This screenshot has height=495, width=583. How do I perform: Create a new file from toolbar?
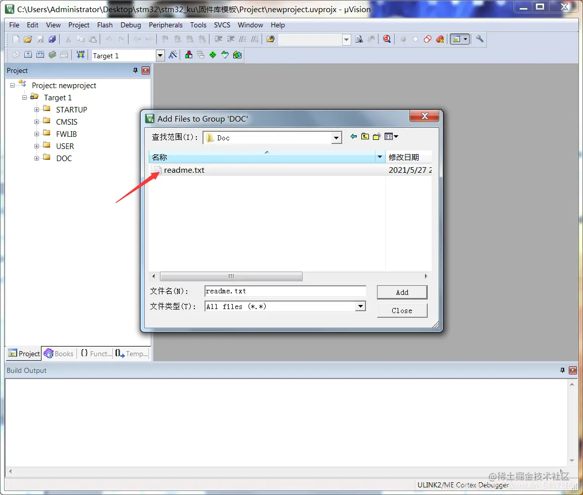click(16, 39)
